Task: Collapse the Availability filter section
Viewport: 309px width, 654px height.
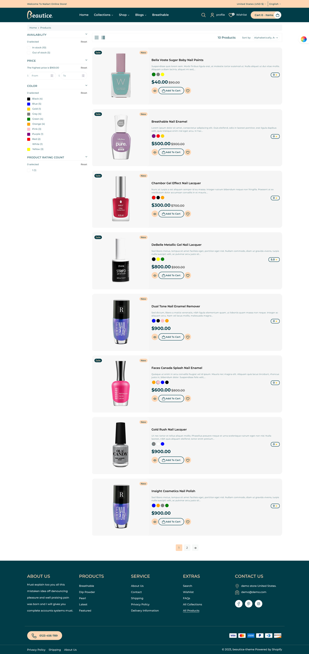Action: pyautogui.click(x=86, y=34)
